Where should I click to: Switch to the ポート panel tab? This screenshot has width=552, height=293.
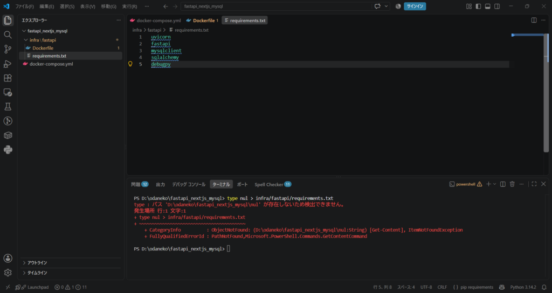pos(242,184)
